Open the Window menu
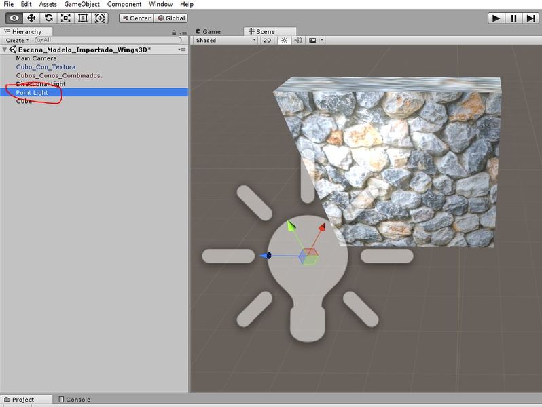The width and height of the screenshot is (542, 407). (161, 4)
